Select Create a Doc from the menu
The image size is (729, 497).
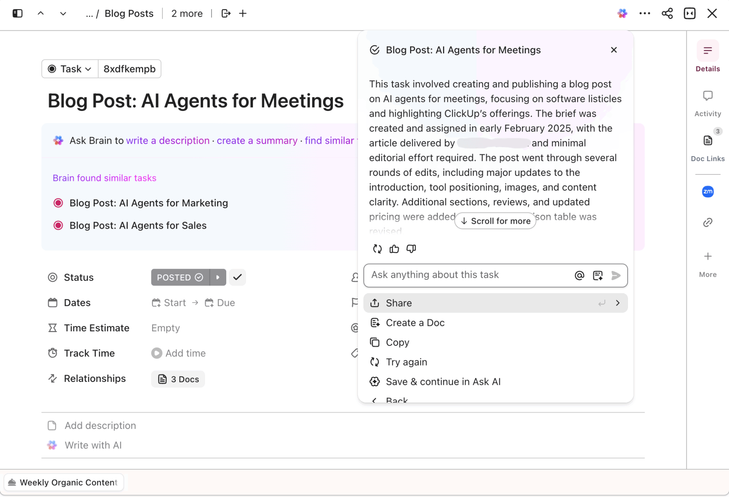click(x=415, y=323)
